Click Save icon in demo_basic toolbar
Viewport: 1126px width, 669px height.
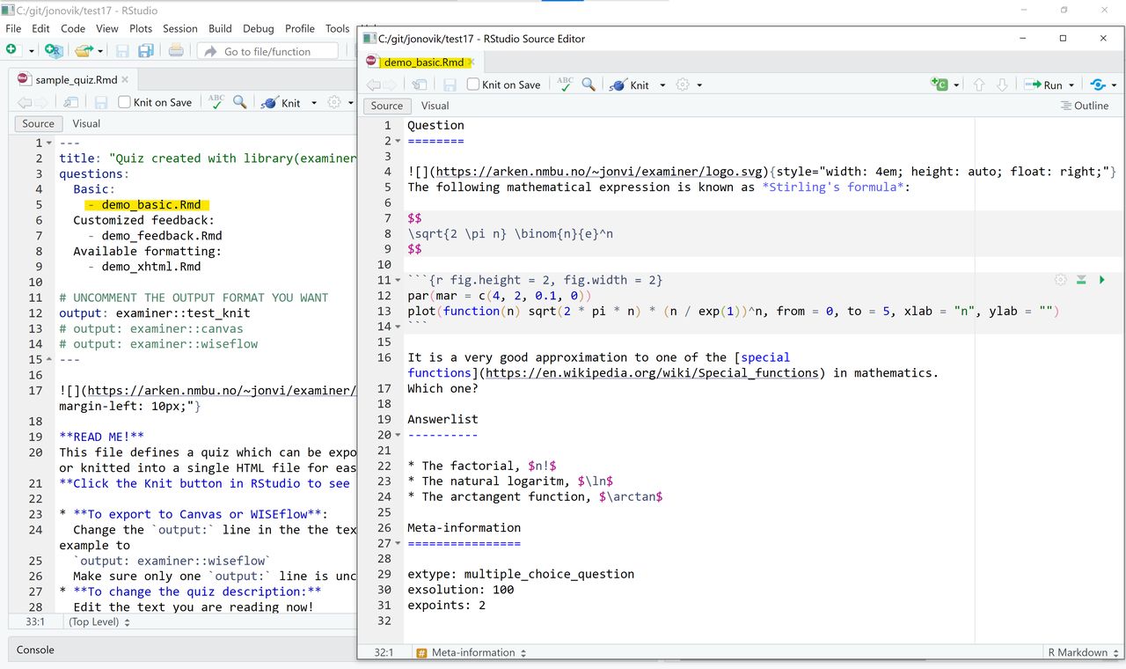[x=450, y=85]
